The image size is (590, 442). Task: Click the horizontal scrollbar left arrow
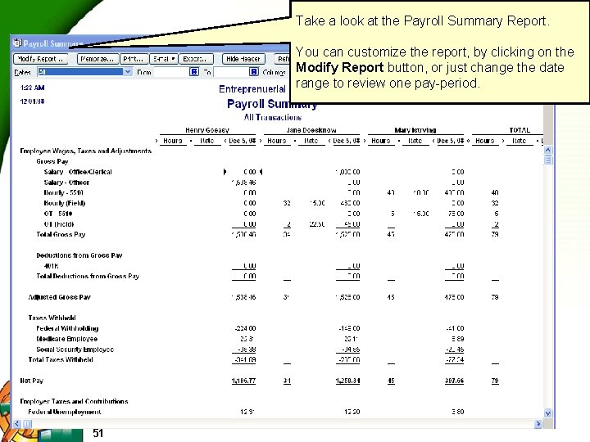coord(17,424)
